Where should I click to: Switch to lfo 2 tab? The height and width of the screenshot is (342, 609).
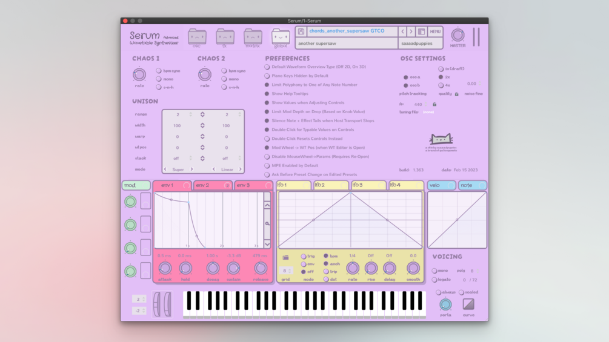pyautogui.click(x=330, y=185)
